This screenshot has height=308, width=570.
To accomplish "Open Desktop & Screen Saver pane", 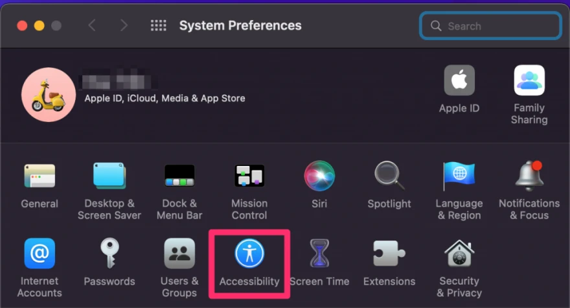I will pyautogui.click(x=109, y=176).
